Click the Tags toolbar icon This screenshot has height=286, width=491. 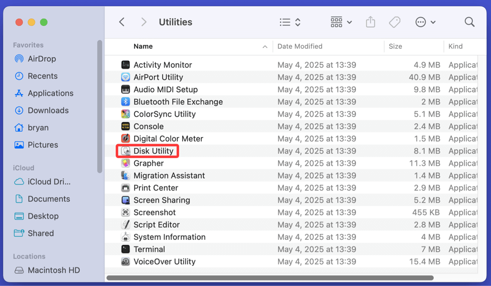click(394, 22)
